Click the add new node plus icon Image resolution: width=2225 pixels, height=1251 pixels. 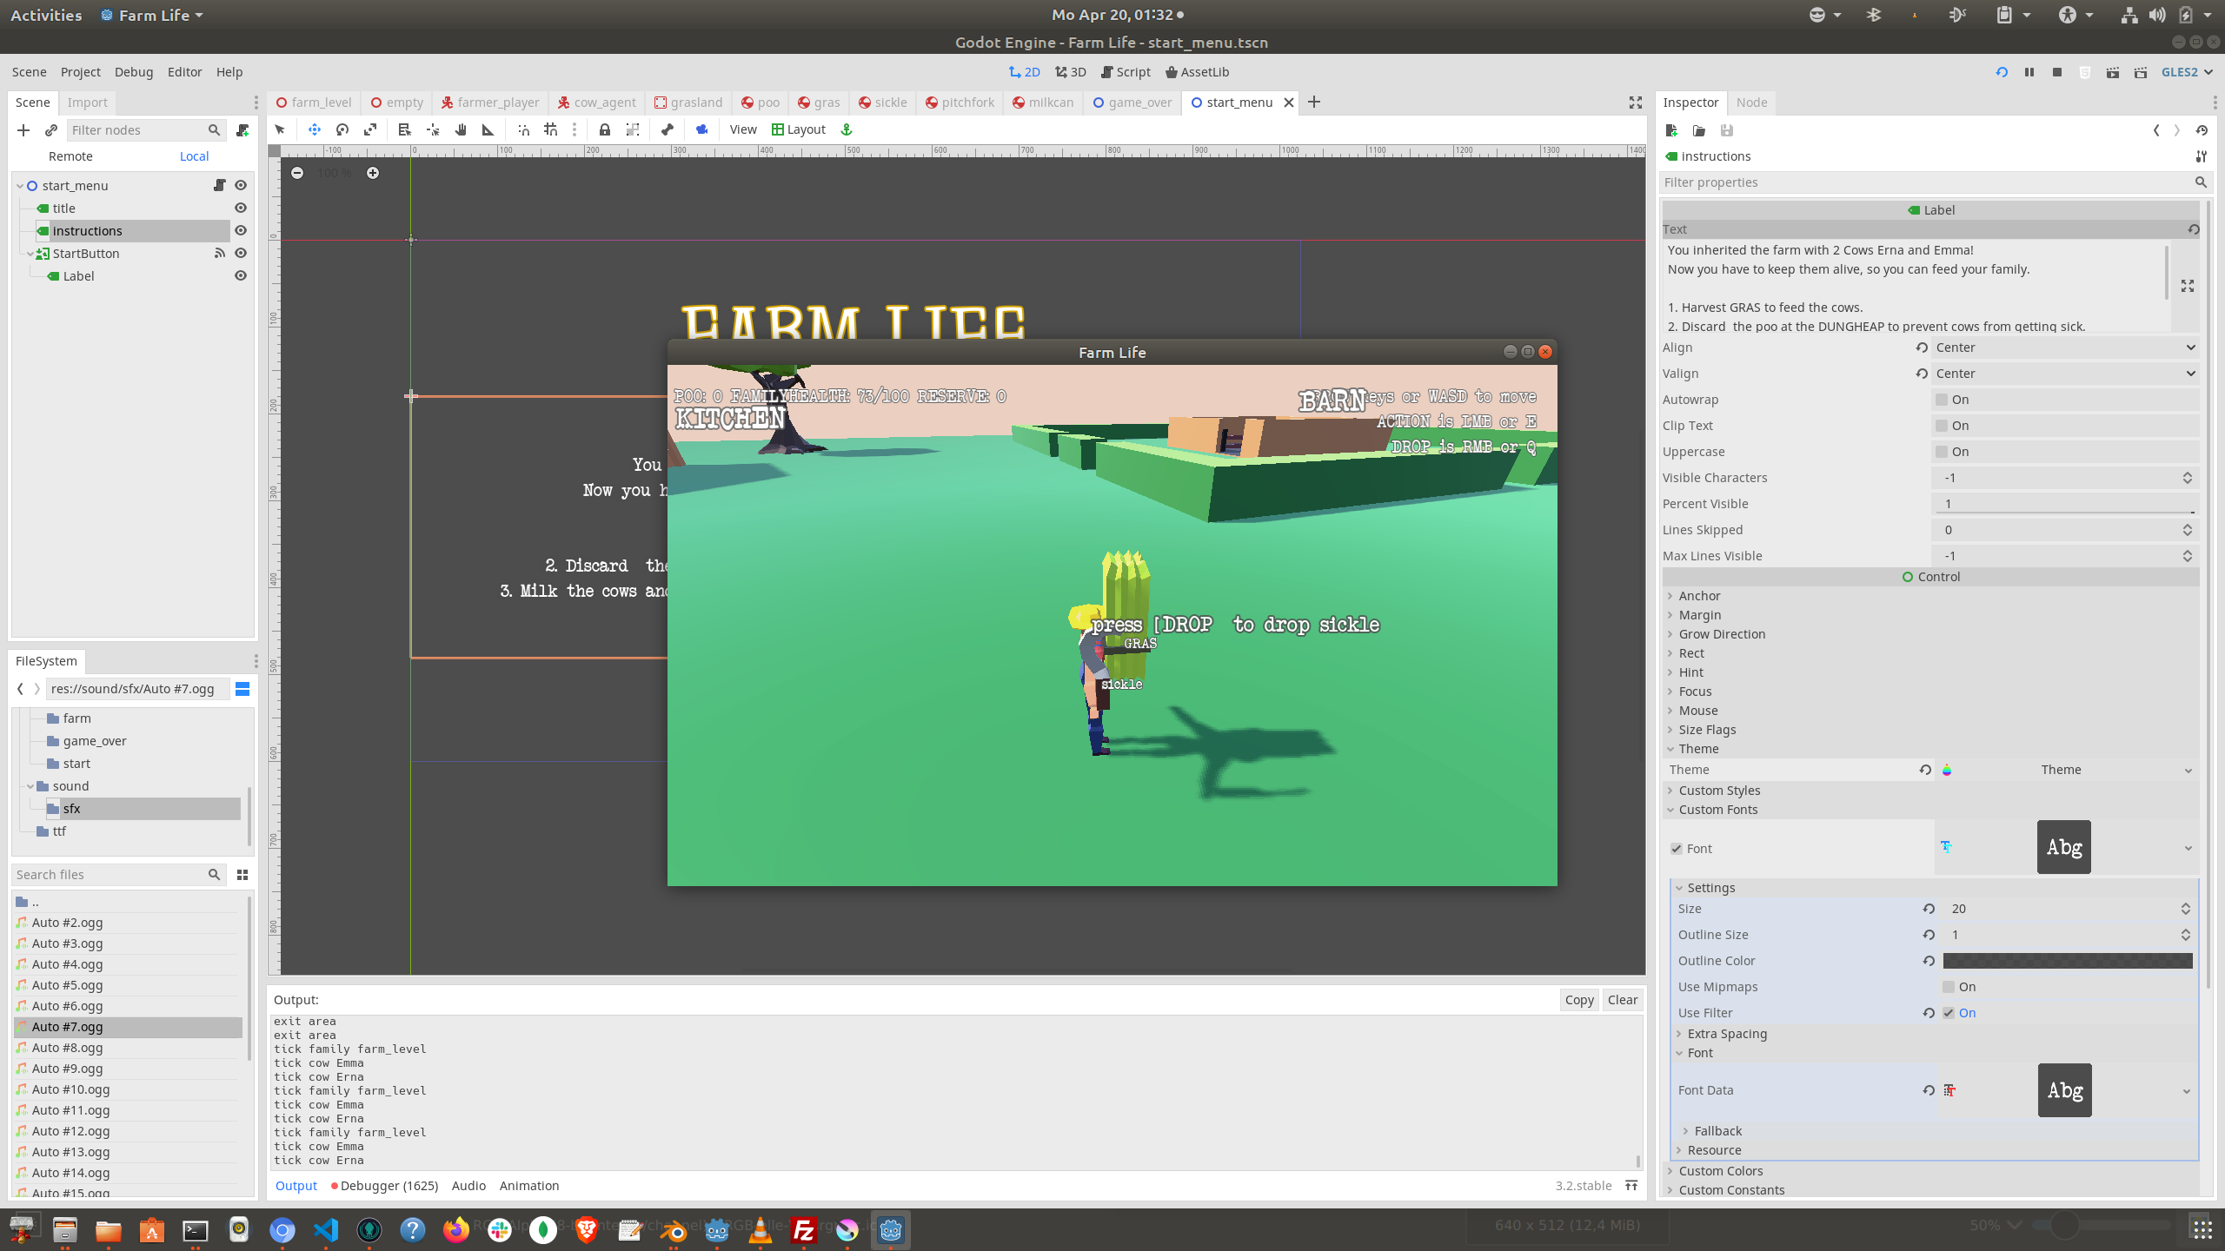coord(23,130)
